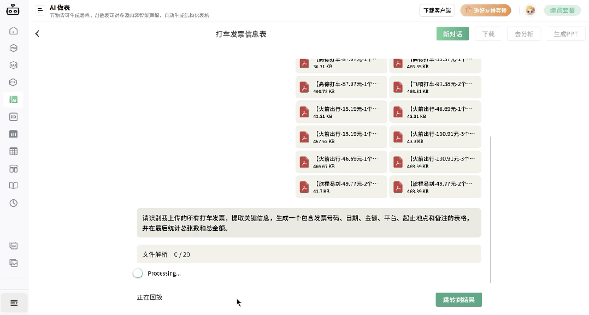Select the bar chart tool in sidebar
The width and height of the screenshot is (589, 315).
(13, 133)
